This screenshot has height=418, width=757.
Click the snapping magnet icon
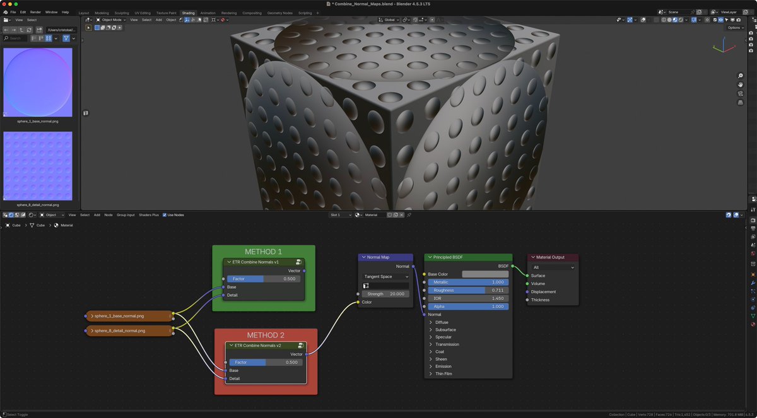click(414, 20)
